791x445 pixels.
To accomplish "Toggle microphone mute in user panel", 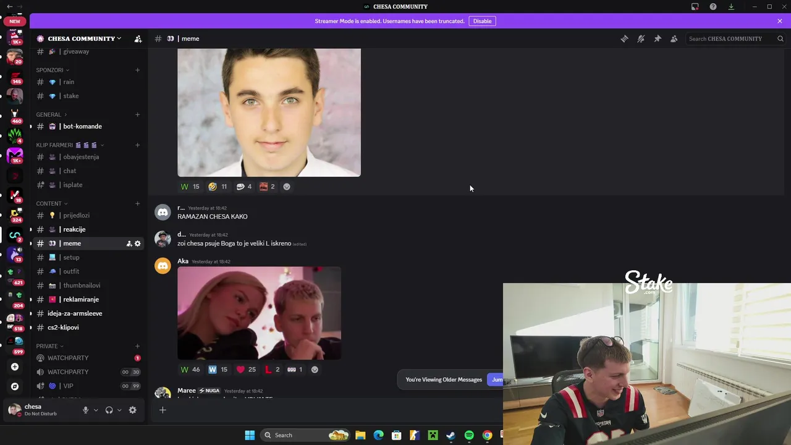I will [86, 410].
